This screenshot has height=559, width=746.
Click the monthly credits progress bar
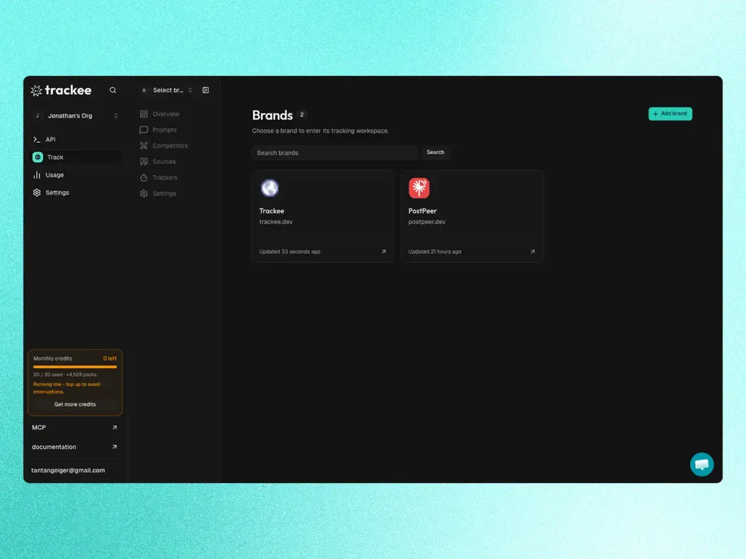(75, 367)
